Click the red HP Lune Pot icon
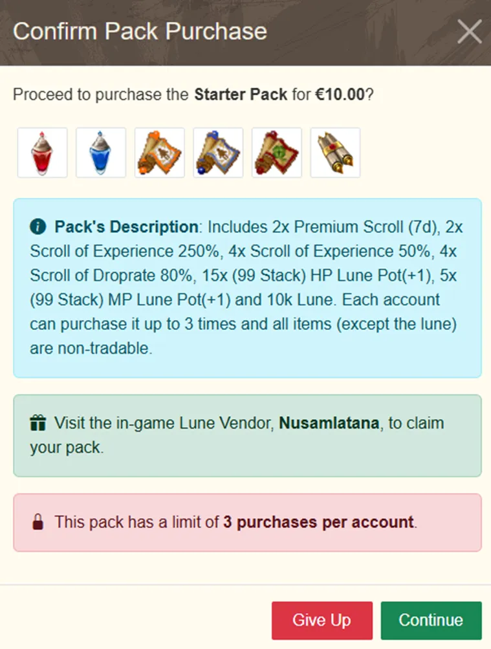The height and width of the screenshot is (649, 491). pos(42,153)
